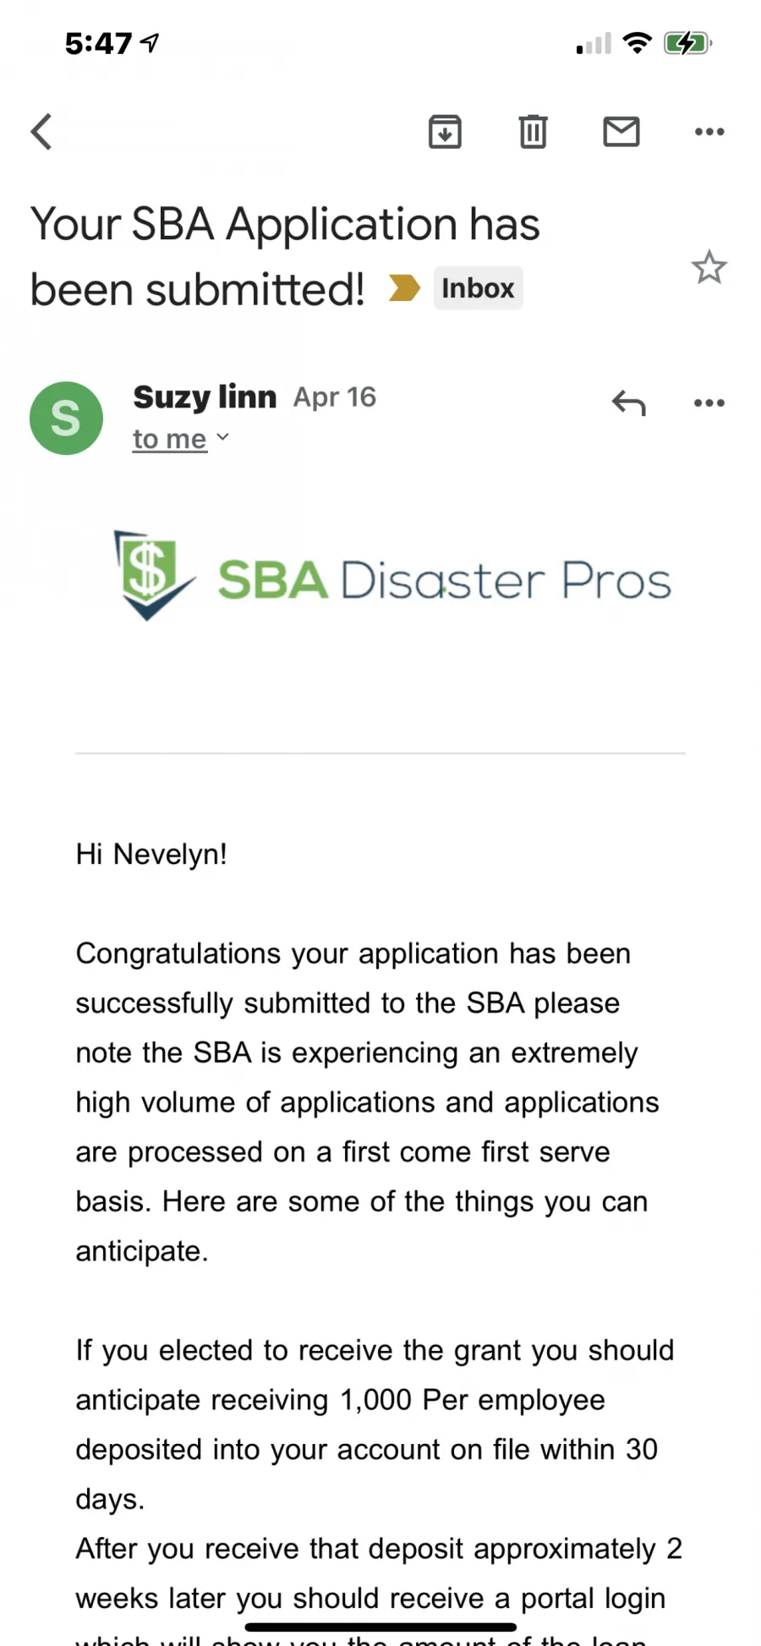Screen dimensions: 761x1646
Task: Tap the yellow importance marker
Action: click(404, 287)
